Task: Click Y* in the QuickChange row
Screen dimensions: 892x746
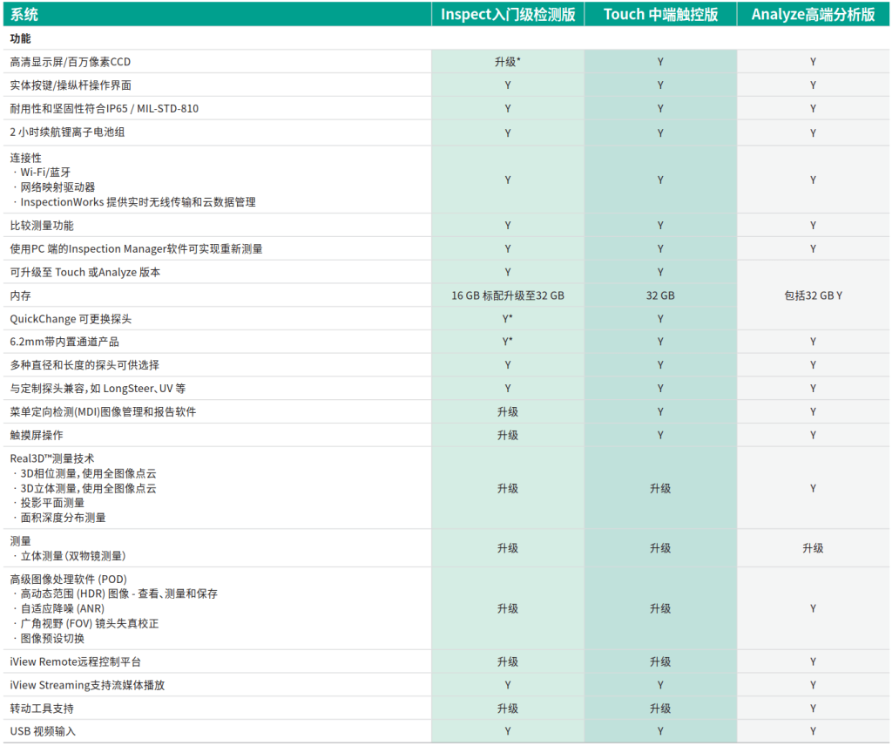Action: pos(508,319)
